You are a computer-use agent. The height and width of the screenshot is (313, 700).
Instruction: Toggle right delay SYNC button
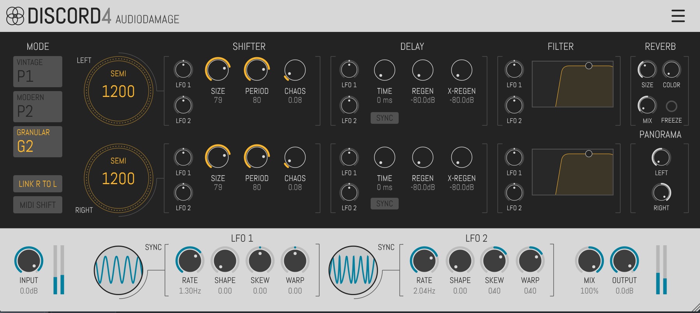click(385, 204)
